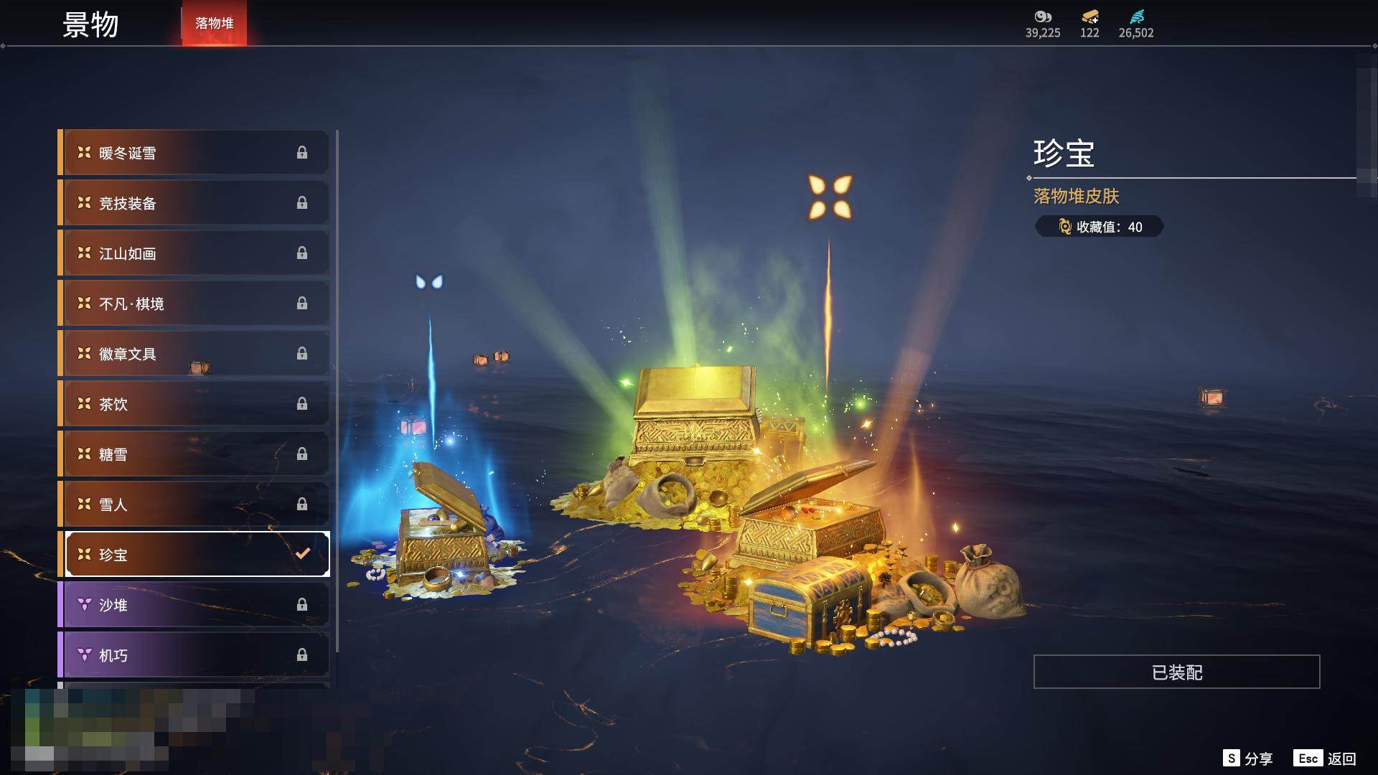The height and width of the screenshot is (775, 1378).
Task: Click the silver coin currency icon
Action: pos(1042,17)
